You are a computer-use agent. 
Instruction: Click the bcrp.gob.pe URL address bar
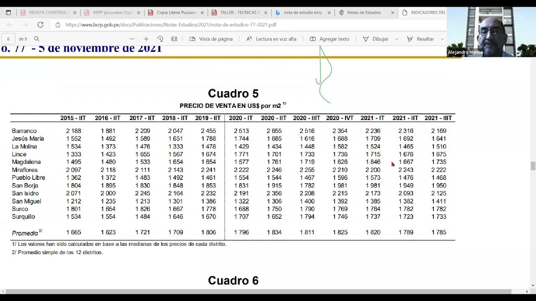(171, 25)
